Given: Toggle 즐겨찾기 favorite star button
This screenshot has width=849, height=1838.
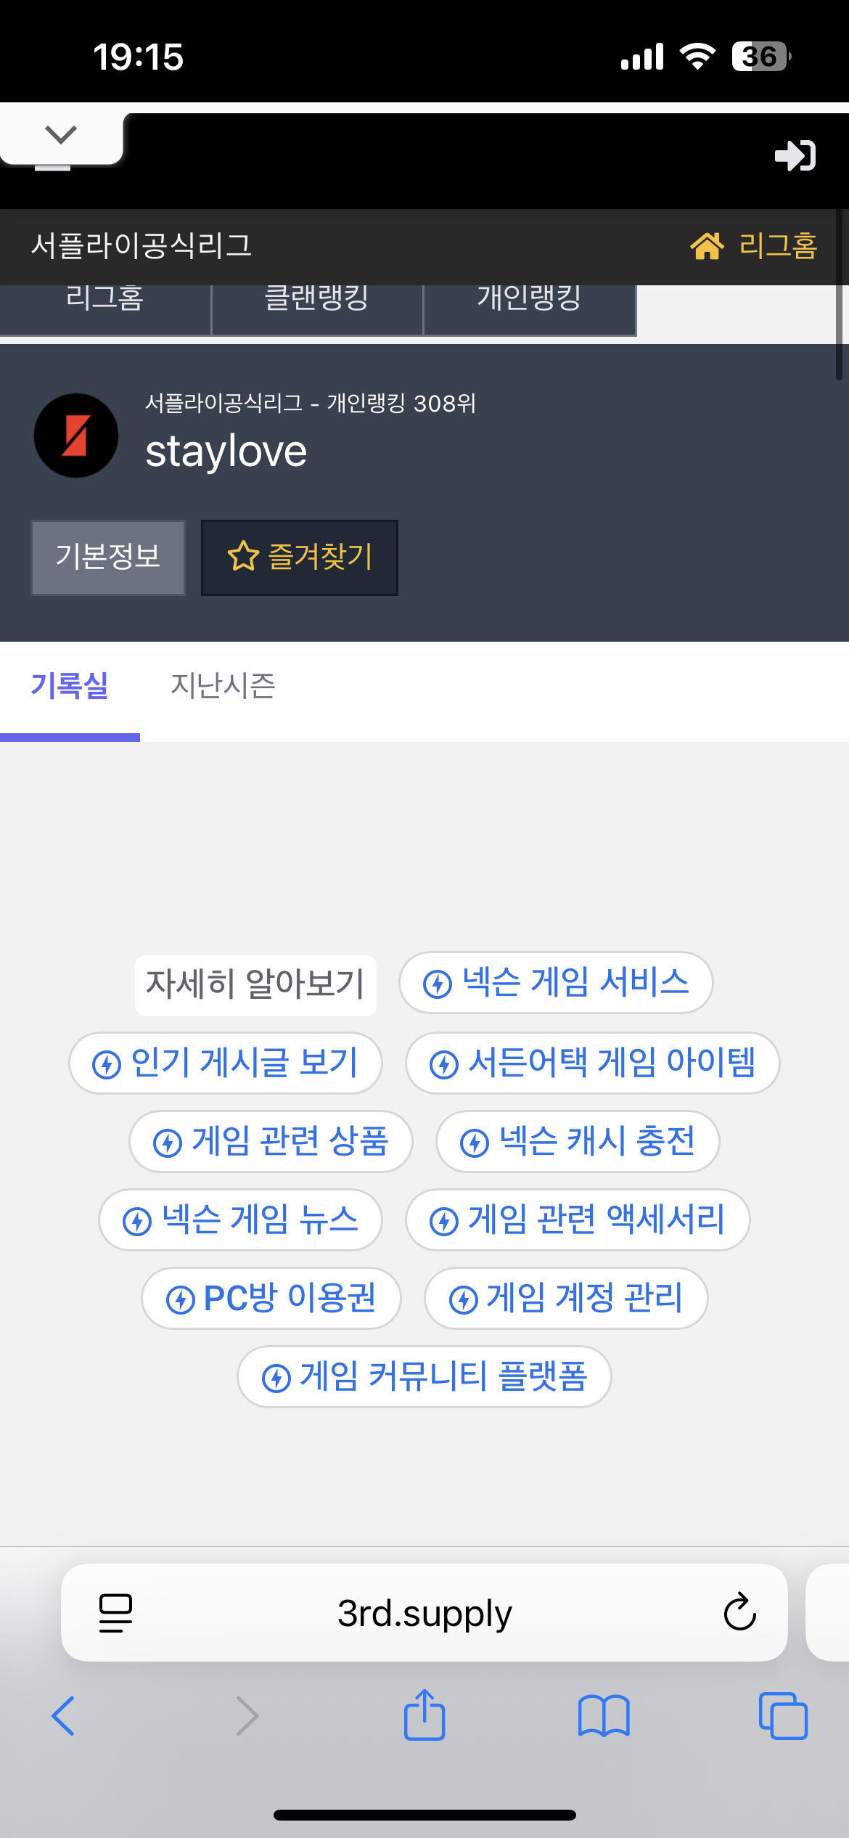Looking at the screenshot, I should [x=300, y=557].
